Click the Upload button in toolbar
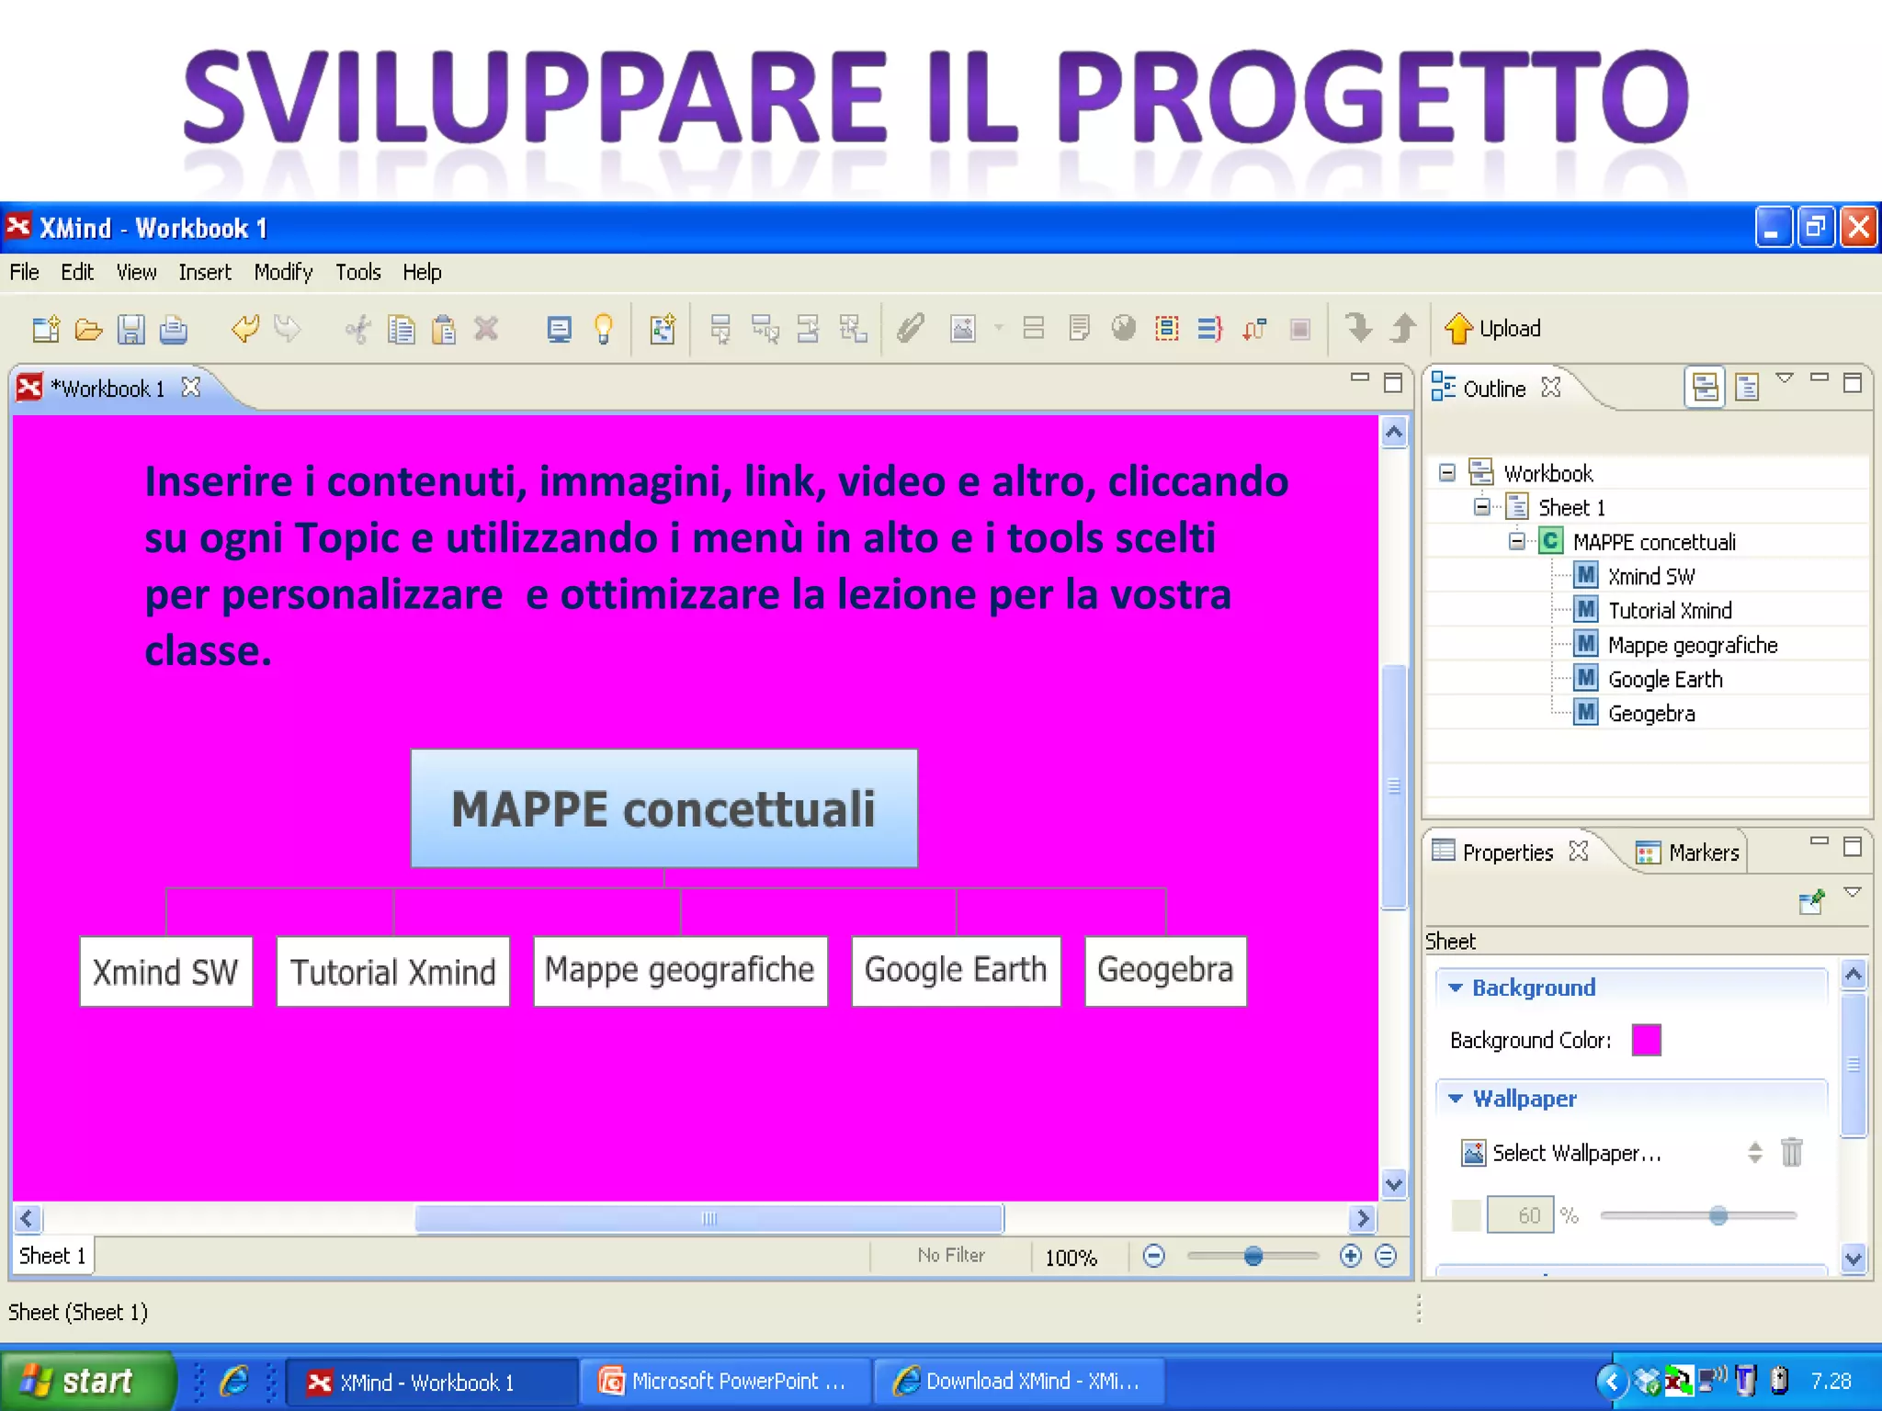Viewport: 1882px width, 1411px height. (x=1492, y=328)
